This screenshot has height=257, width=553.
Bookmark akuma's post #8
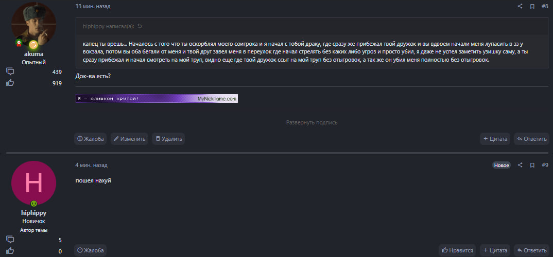(532, 6)
